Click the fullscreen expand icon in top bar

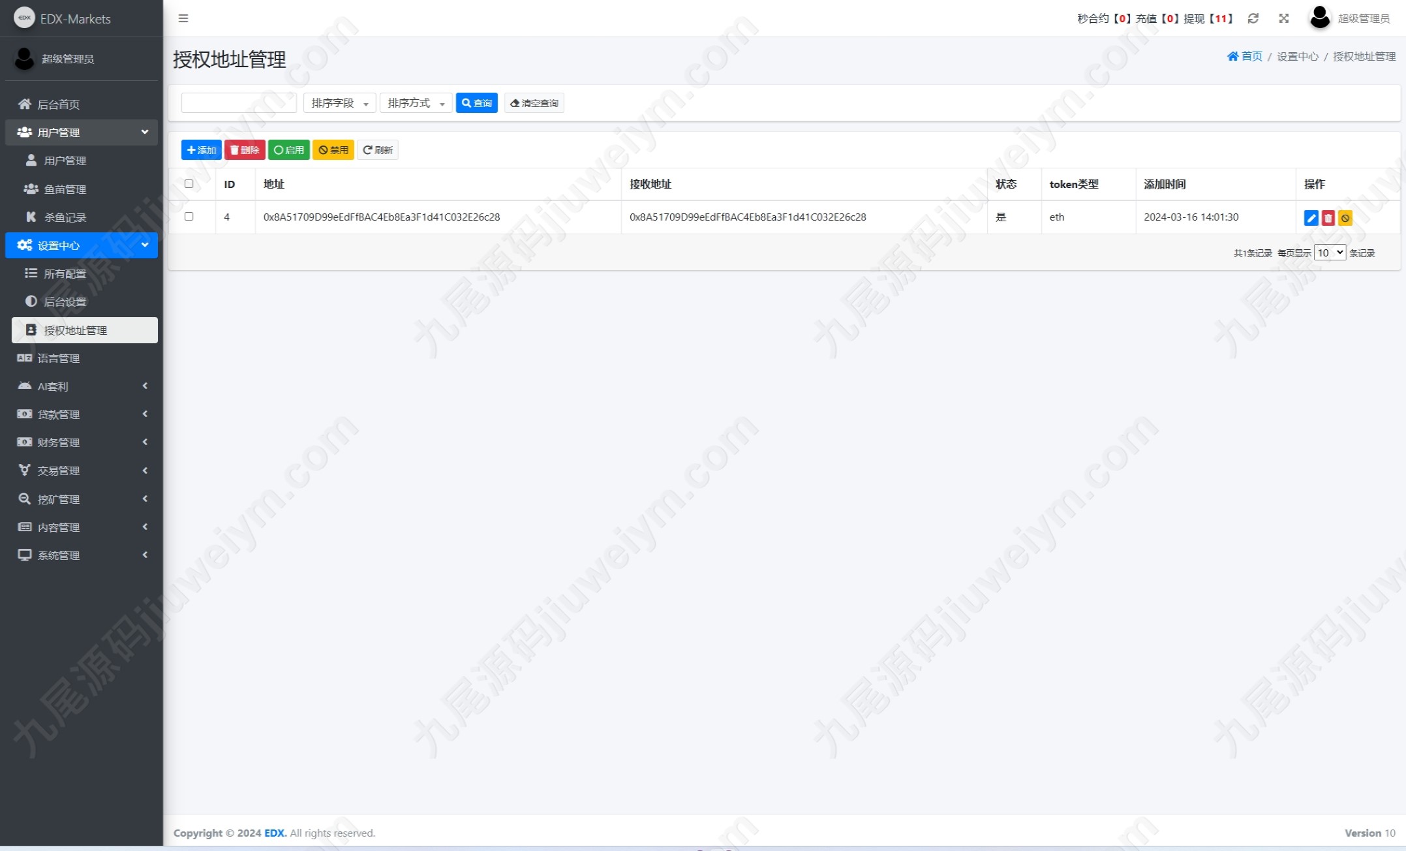pos(1283,18)
